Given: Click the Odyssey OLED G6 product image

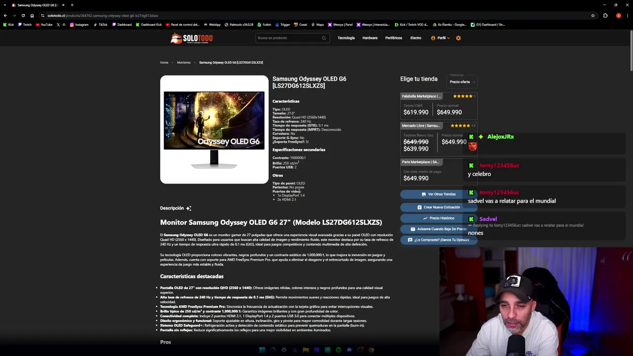Looking at the screenshot, I should pyautogui.click(x=214, y=130).
